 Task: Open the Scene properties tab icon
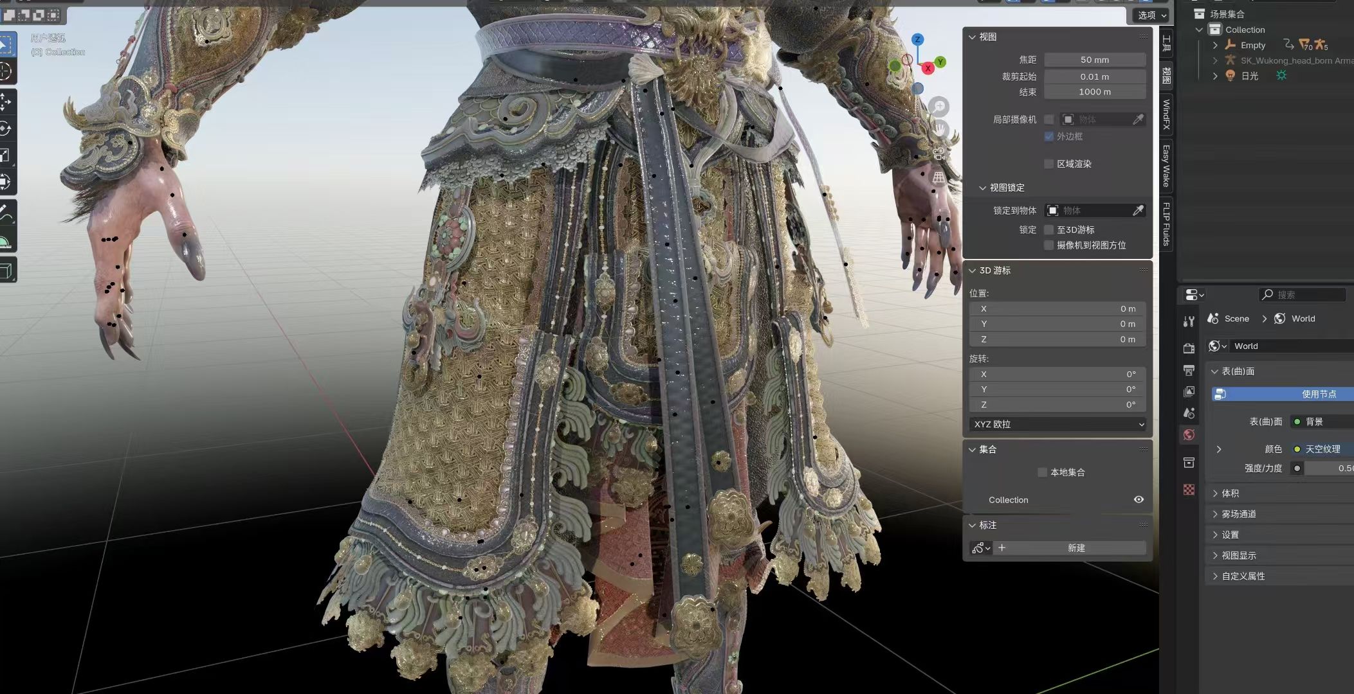(1189, 413)
